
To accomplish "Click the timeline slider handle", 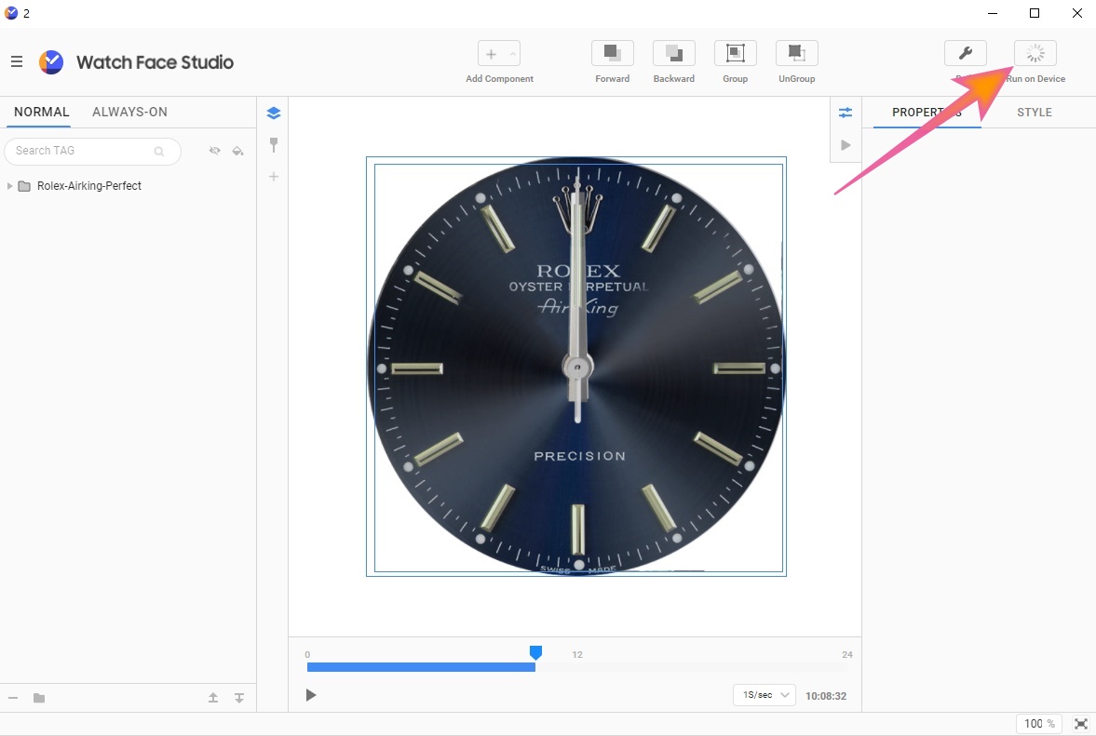I will tap(535, 653).
